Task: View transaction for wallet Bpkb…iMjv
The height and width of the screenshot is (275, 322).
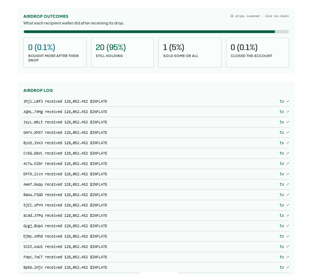Action: pos(284,268)
